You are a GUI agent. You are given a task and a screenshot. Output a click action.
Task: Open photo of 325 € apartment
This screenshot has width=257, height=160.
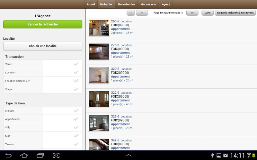[x=99, y=123]
